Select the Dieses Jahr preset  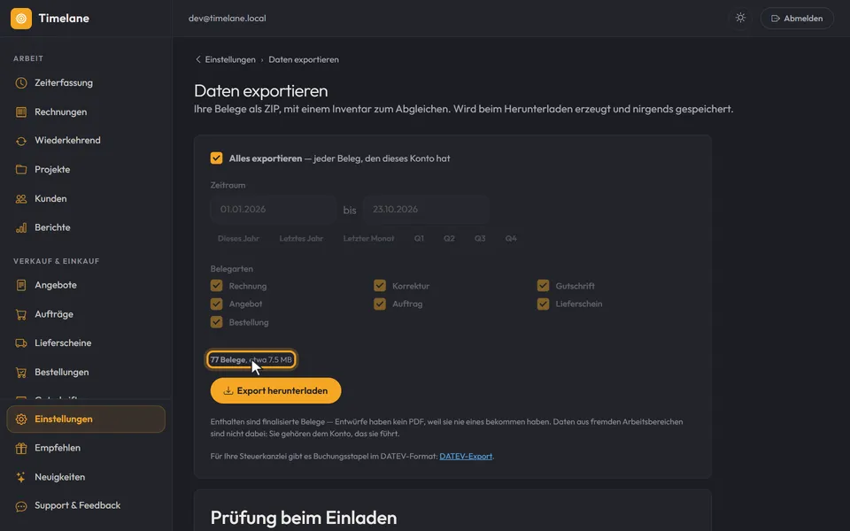click(238, 238)
